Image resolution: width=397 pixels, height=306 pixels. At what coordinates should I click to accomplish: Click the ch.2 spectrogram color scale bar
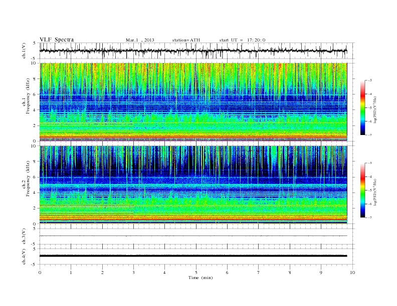(363, 190)
